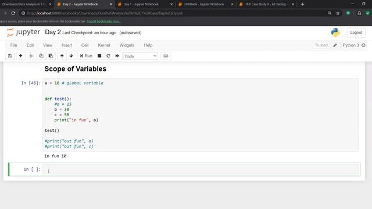372x209 pixels.
Task: Click the Python 3 kernel idle circle
Action: tap(363, 45)
